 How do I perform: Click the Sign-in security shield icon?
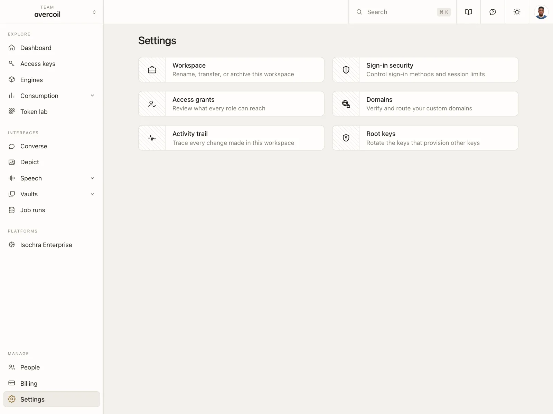click(346, 70)
